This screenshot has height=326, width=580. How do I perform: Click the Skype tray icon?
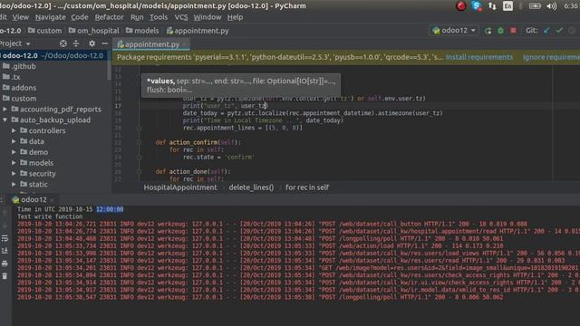click(x=477, y=6)
